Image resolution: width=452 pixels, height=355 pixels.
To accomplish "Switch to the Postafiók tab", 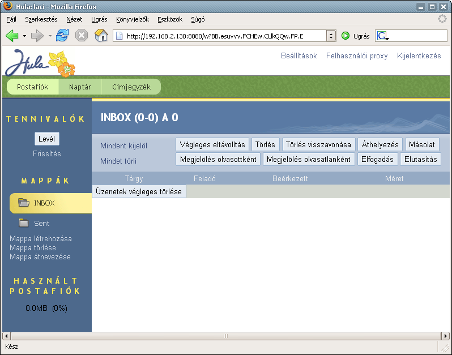I will [33, 87].
